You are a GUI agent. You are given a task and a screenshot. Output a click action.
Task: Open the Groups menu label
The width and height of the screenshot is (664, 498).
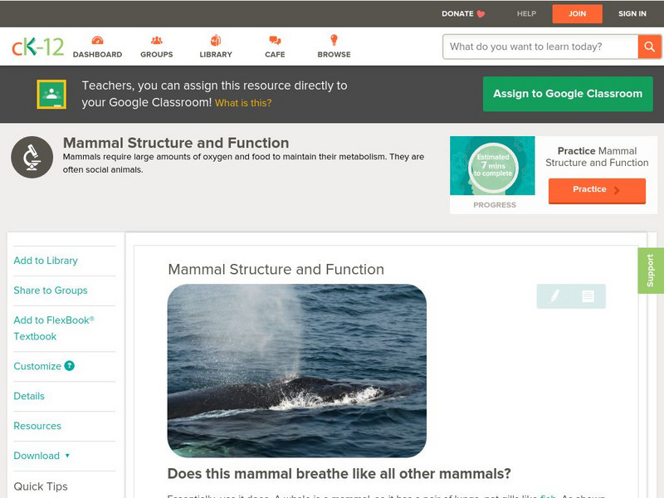pos(157,55)
